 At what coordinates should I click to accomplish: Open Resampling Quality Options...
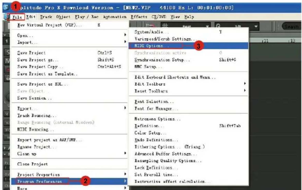[188, 161]
